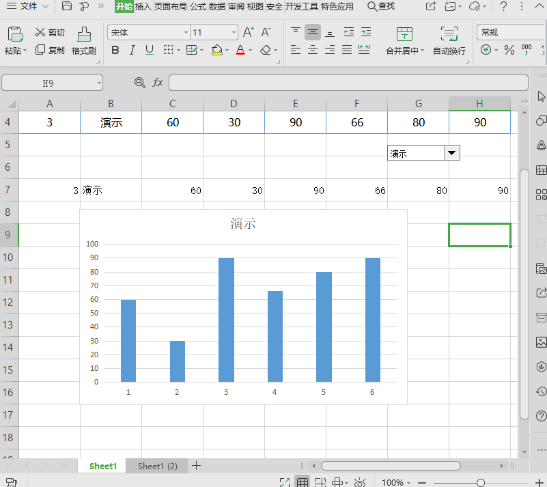Viewport: 547px width, 487px height.
Task: Expand the 演示 combo box arrow
Action: (x=452, y=153)
